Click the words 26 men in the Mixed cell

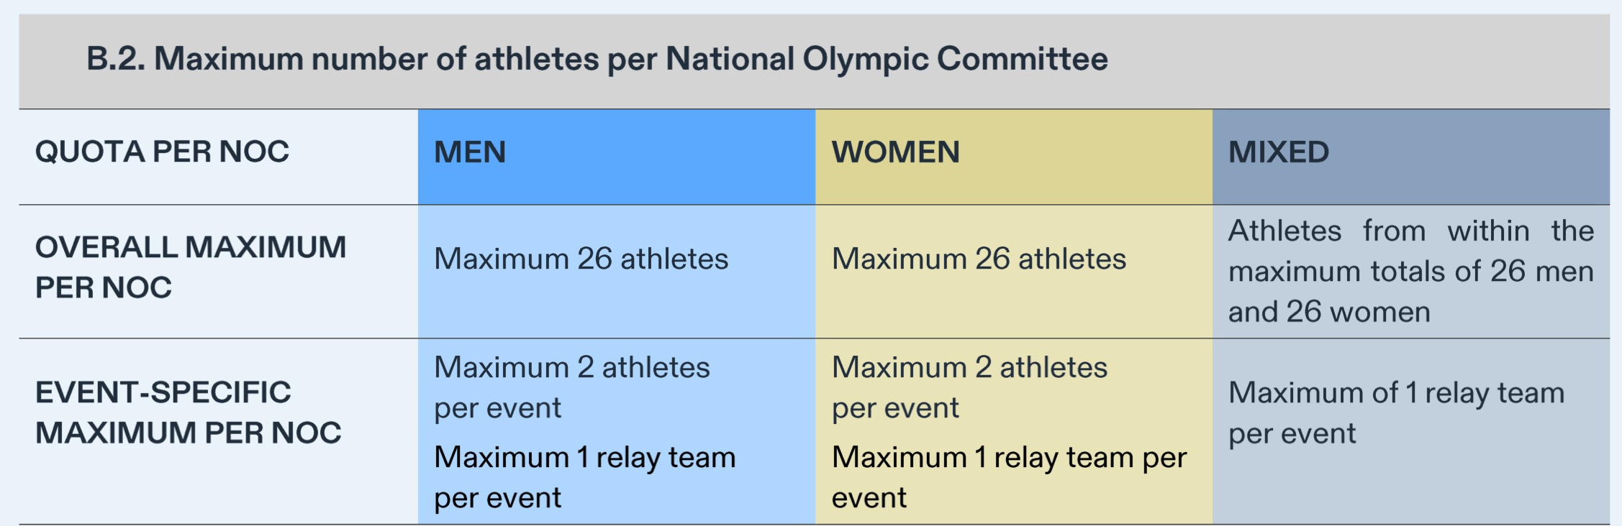click(1541, 272)
